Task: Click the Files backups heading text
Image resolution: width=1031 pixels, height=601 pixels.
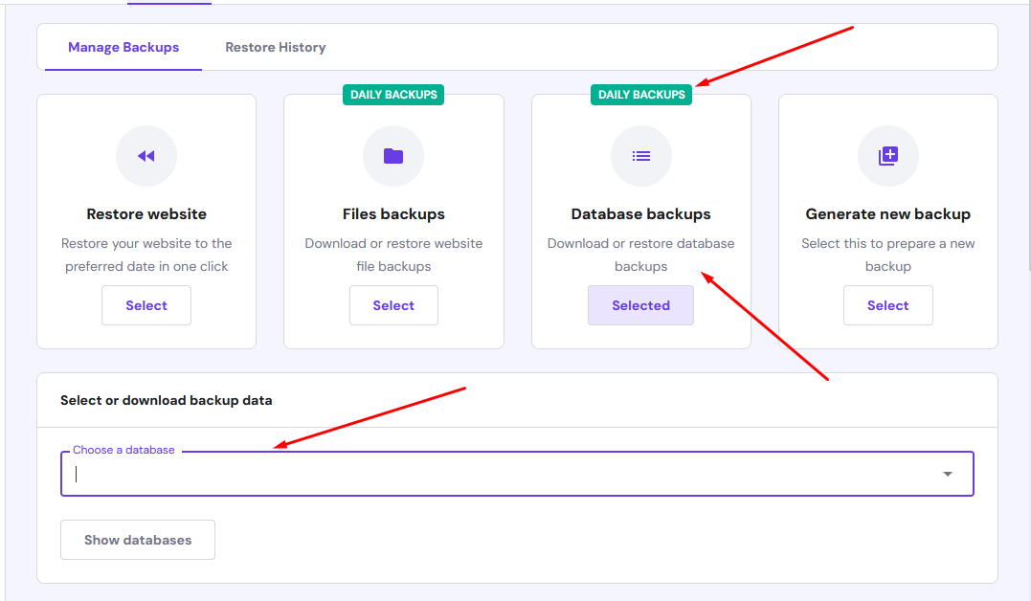Action: [x=393, y=213]
